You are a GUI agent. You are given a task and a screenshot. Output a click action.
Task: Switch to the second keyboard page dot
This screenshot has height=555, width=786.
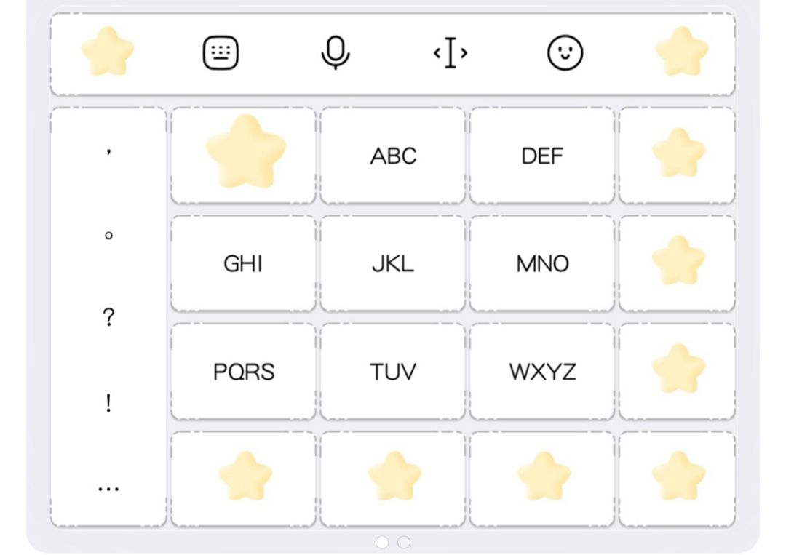click(404, 542)
